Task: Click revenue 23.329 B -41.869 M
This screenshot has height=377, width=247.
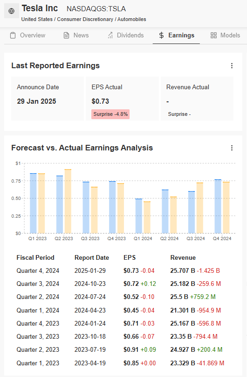Action: click(197, 363)
